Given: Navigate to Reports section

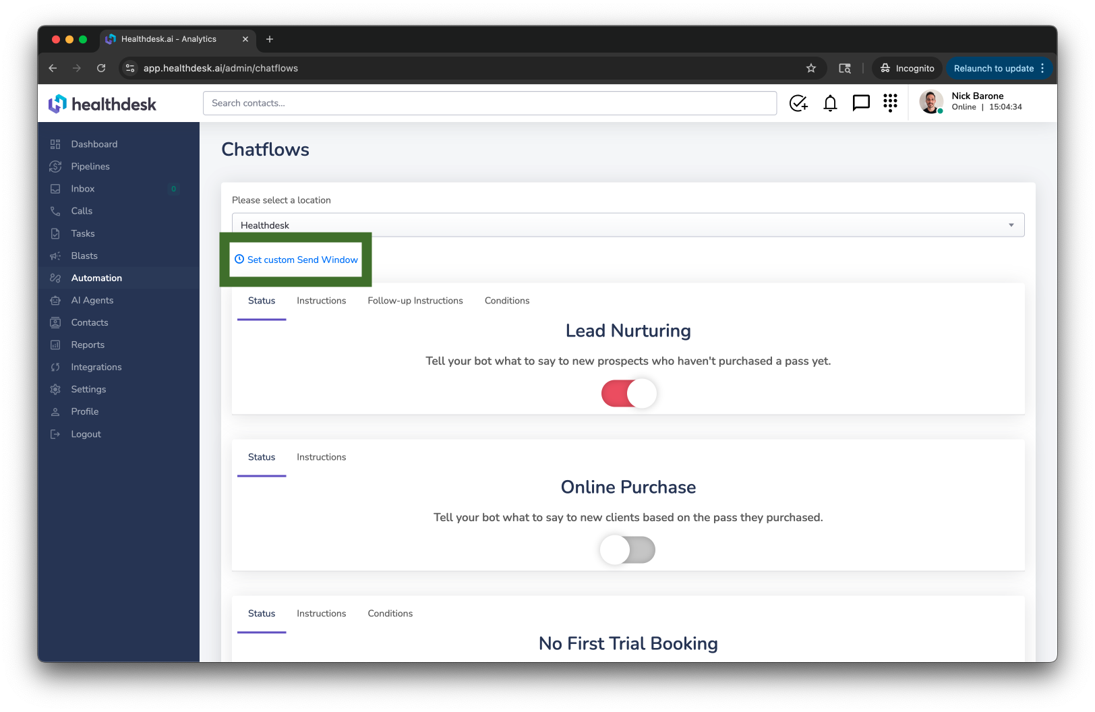Looking at the screenshot, I should click(88, 345).
